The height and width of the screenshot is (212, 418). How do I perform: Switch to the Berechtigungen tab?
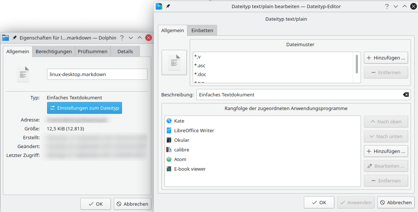54,51
